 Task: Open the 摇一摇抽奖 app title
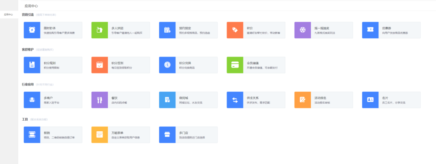click(x=322, y=28)
